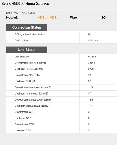Select the VDSL2 line standard value
The image size is (117, 145).
click(92, 56)
